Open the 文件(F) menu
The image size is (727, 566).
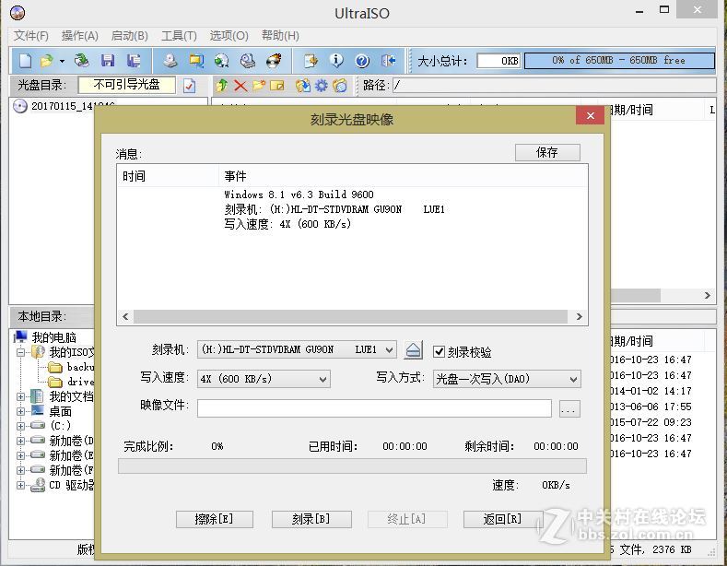pyautogui.click(x=31, y=36)
